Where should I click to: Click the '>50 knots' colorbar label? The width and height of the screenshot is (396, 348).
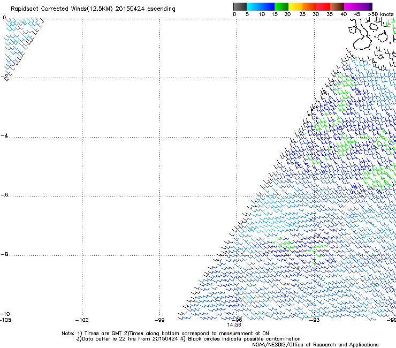point(381,14)
